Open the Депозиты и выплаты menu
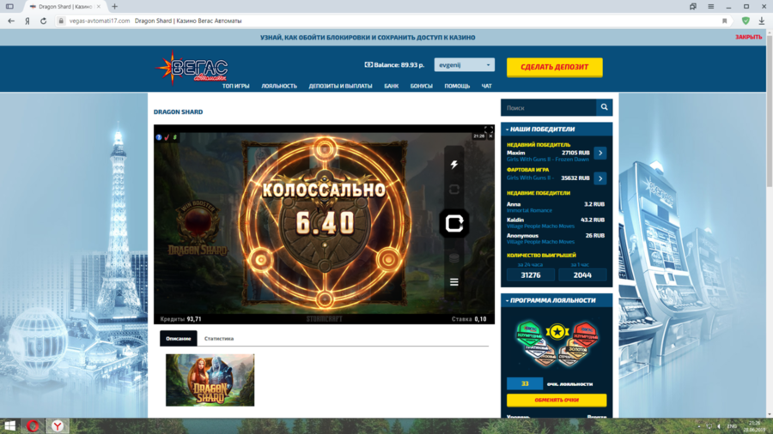773x434 pixels. click(340, 86)
